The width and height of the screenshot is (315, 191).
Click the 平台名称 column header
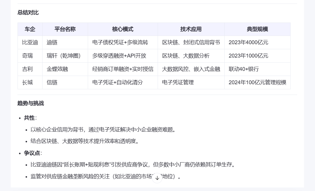point(65,29)
